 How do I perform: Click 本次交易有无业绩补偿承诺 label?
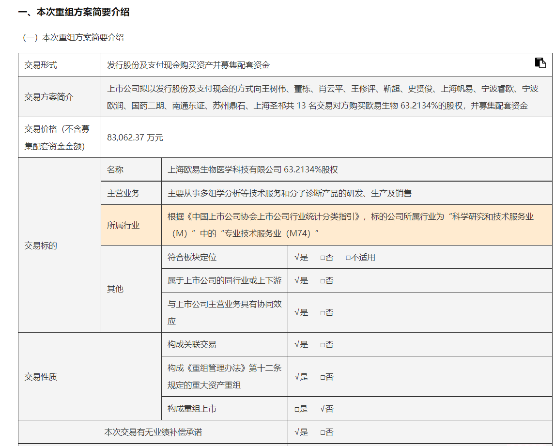tap(153, 432)
